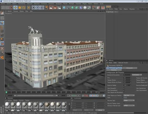Screen dimensions: 148x114
Task: Open Datos de Usuario in Attributes panel
Action: (123, 63)
